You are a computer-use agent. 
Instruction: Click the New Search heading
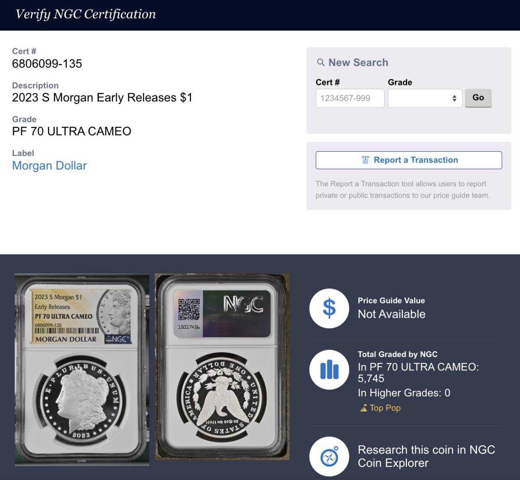[x=358, y=62]
